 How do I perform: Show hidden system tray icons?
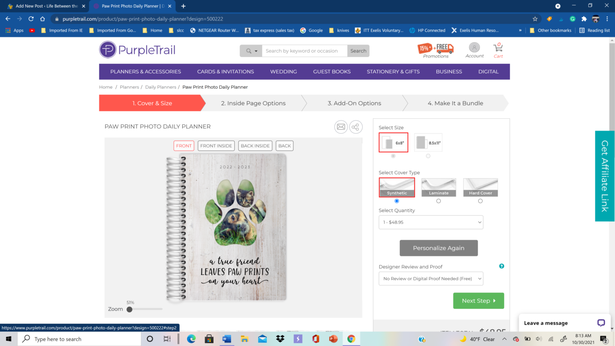(504, 339)
